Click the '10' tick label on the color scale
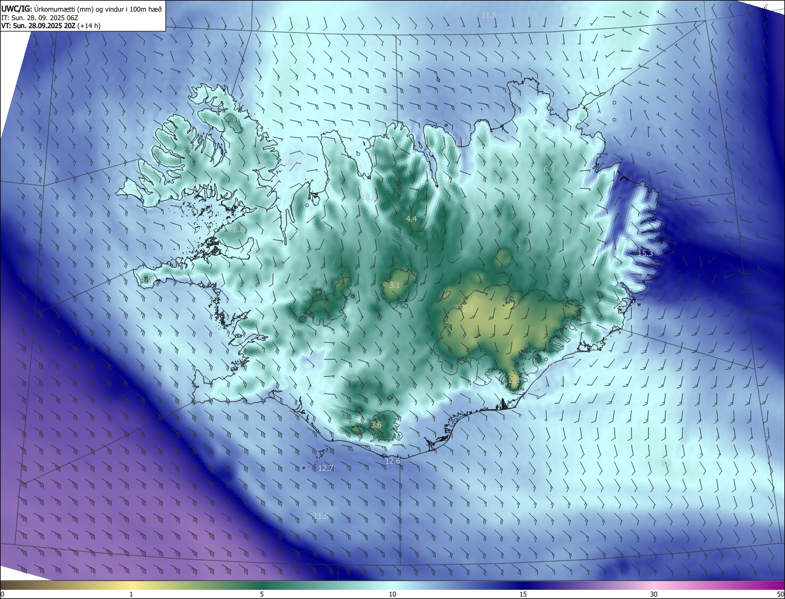785x599 pixels. click(x=392, y=594)
